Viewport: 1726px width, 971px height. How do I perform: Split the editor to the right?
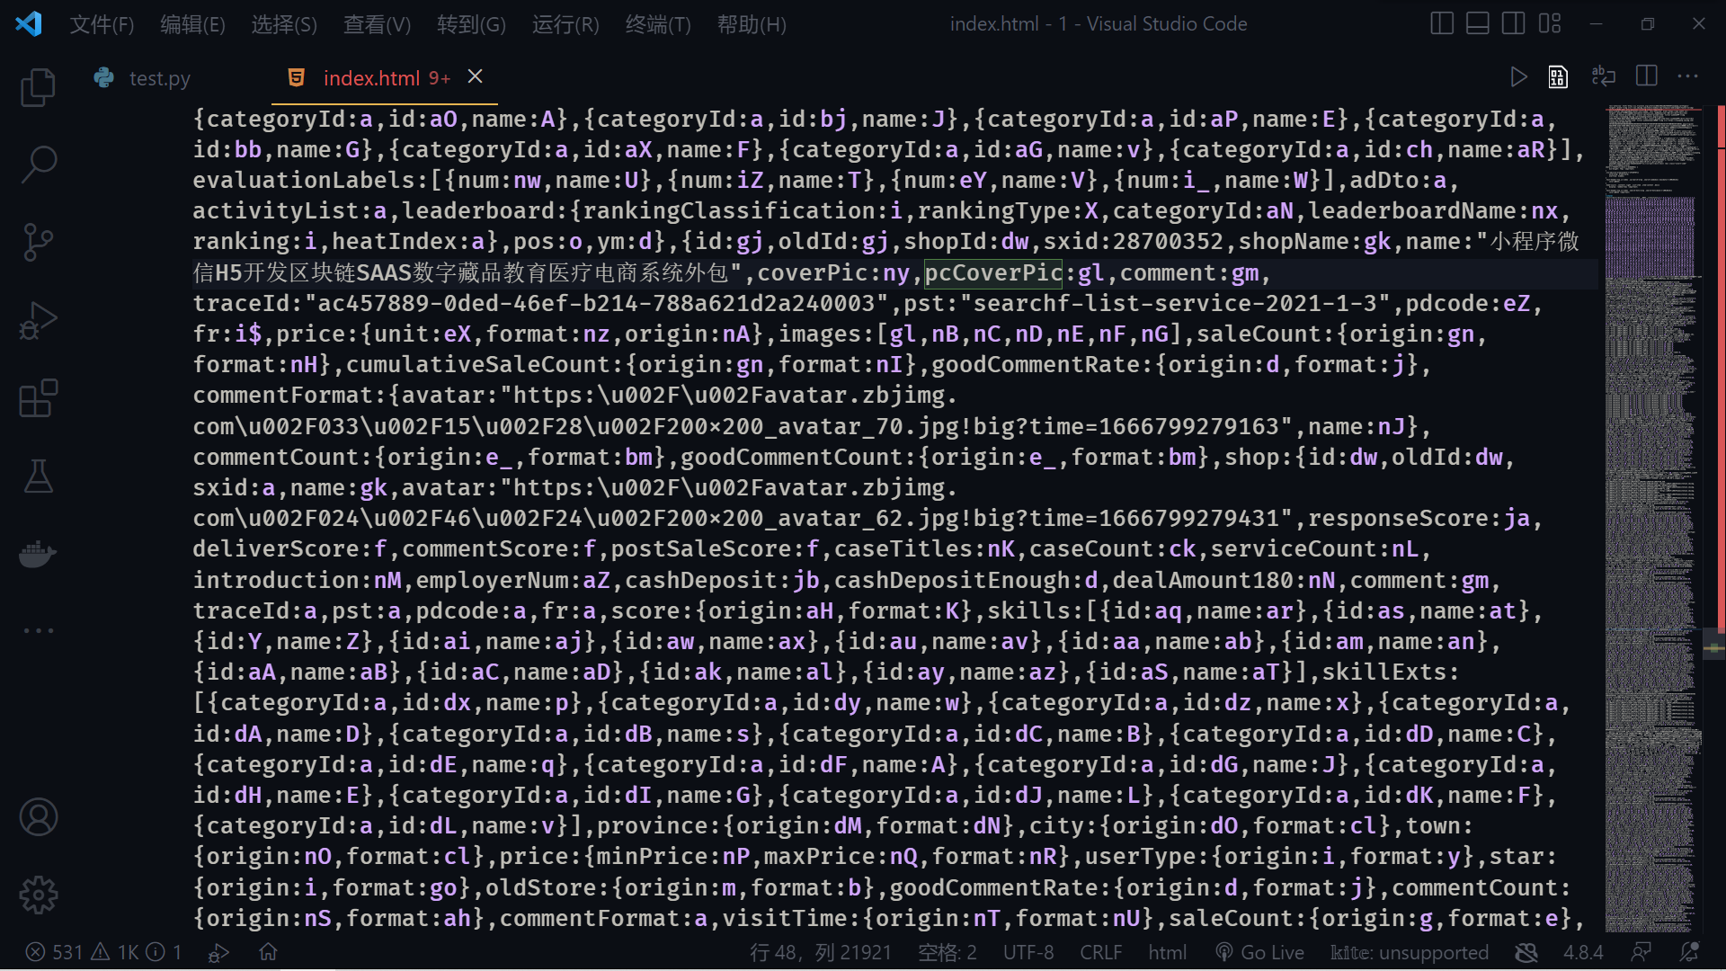(x=1647, y=76)
